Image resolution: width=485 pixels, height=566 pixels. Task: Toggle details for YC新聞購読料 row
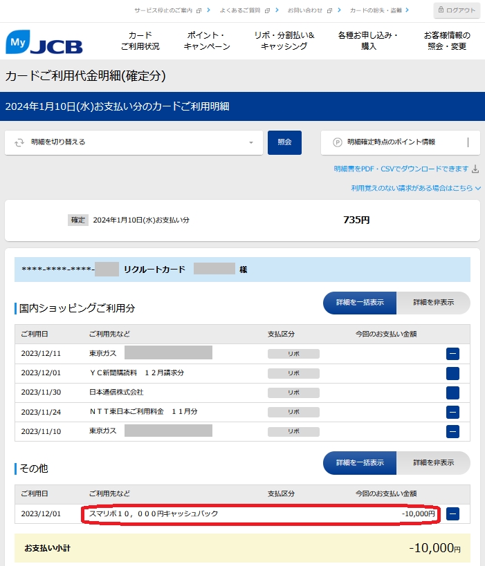coord(452,373)
